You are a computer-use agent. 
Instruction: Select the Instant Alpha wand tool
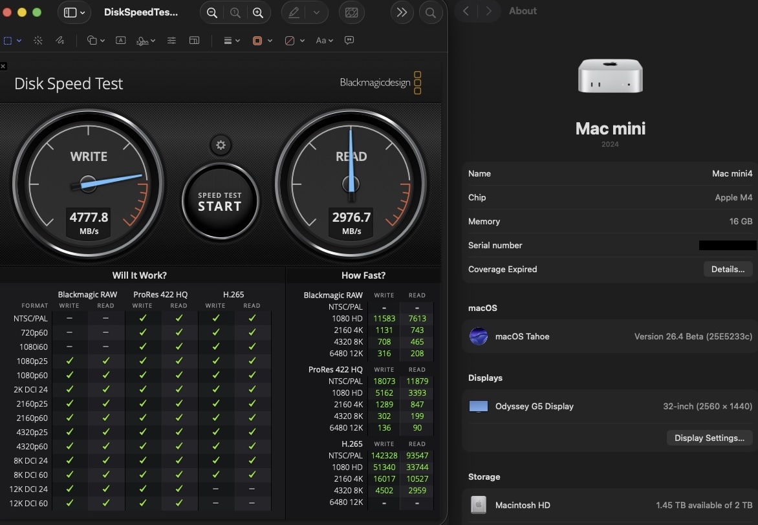[x=38, y=41]
